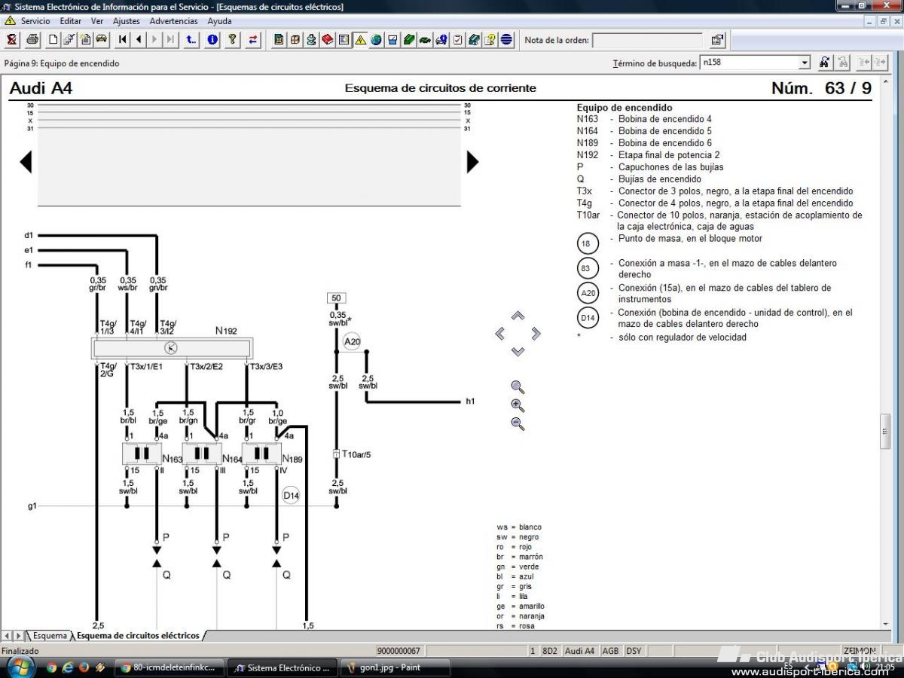Screen dimensions: 904x678
Task: Go to previous diagram with left black triangle
Action: click(x=26, y=162)
